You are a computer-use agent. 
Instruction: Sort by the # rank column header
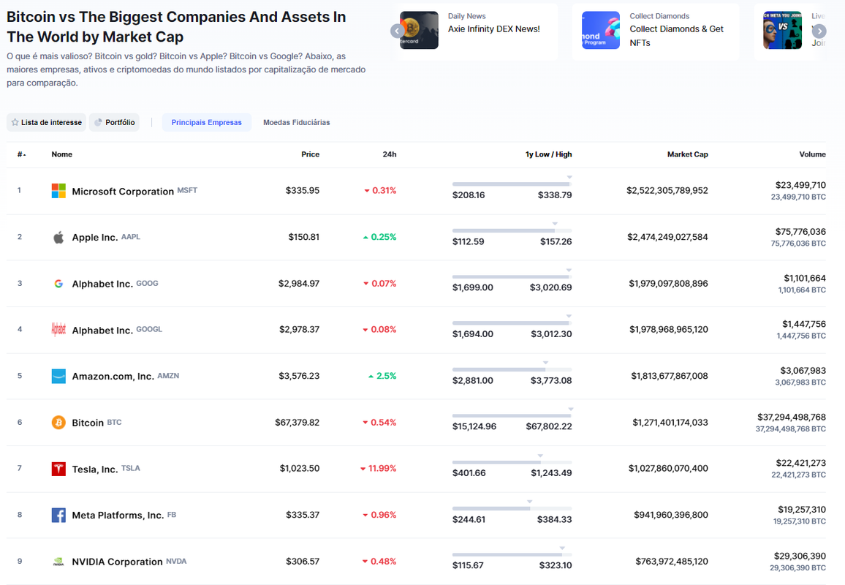coord(21,154)
